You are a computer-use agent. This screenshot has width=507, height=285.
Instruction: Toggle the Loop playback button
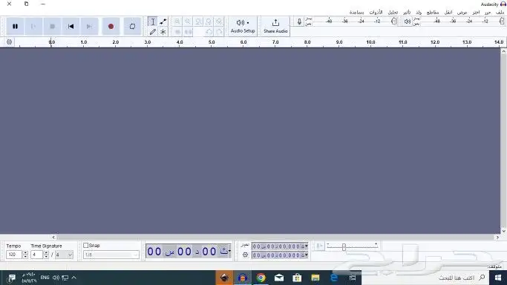click(x=132, y=26)
